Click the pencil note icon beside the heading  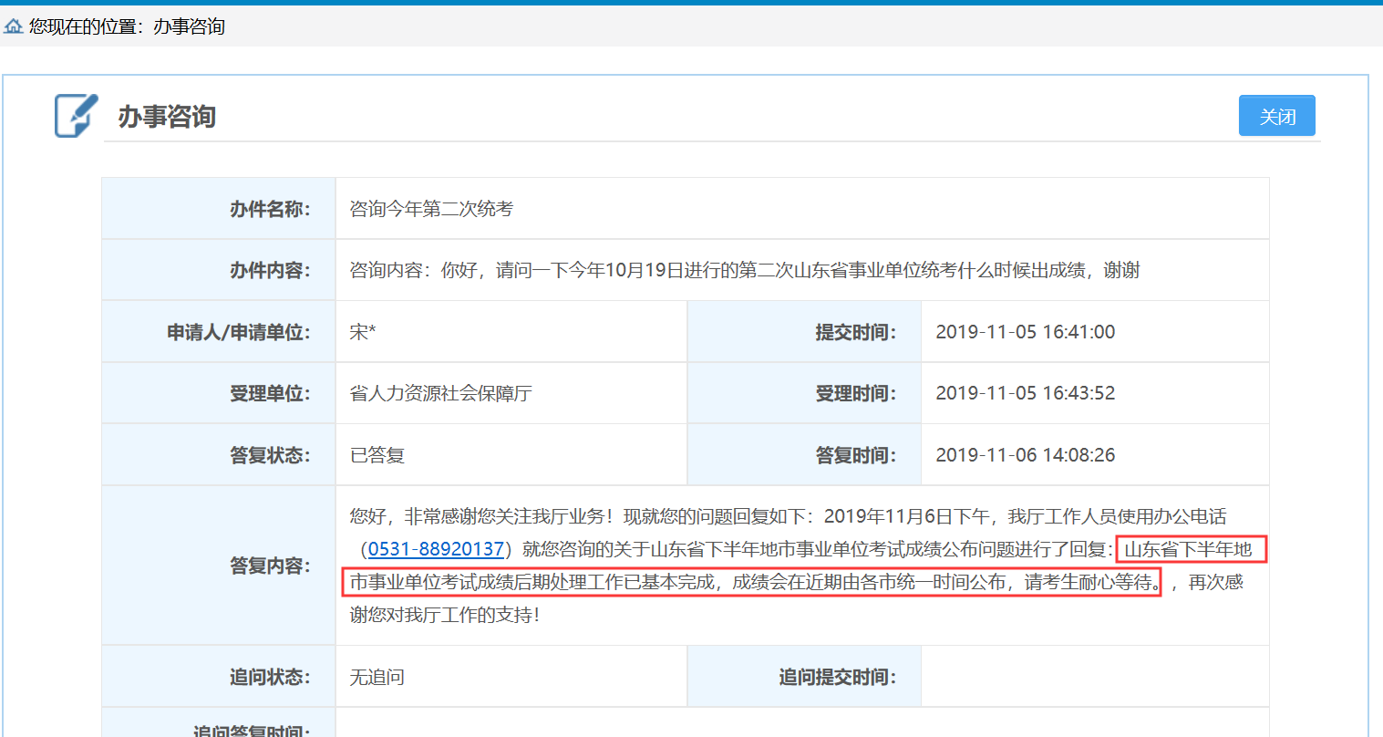(x=76, y=116)
